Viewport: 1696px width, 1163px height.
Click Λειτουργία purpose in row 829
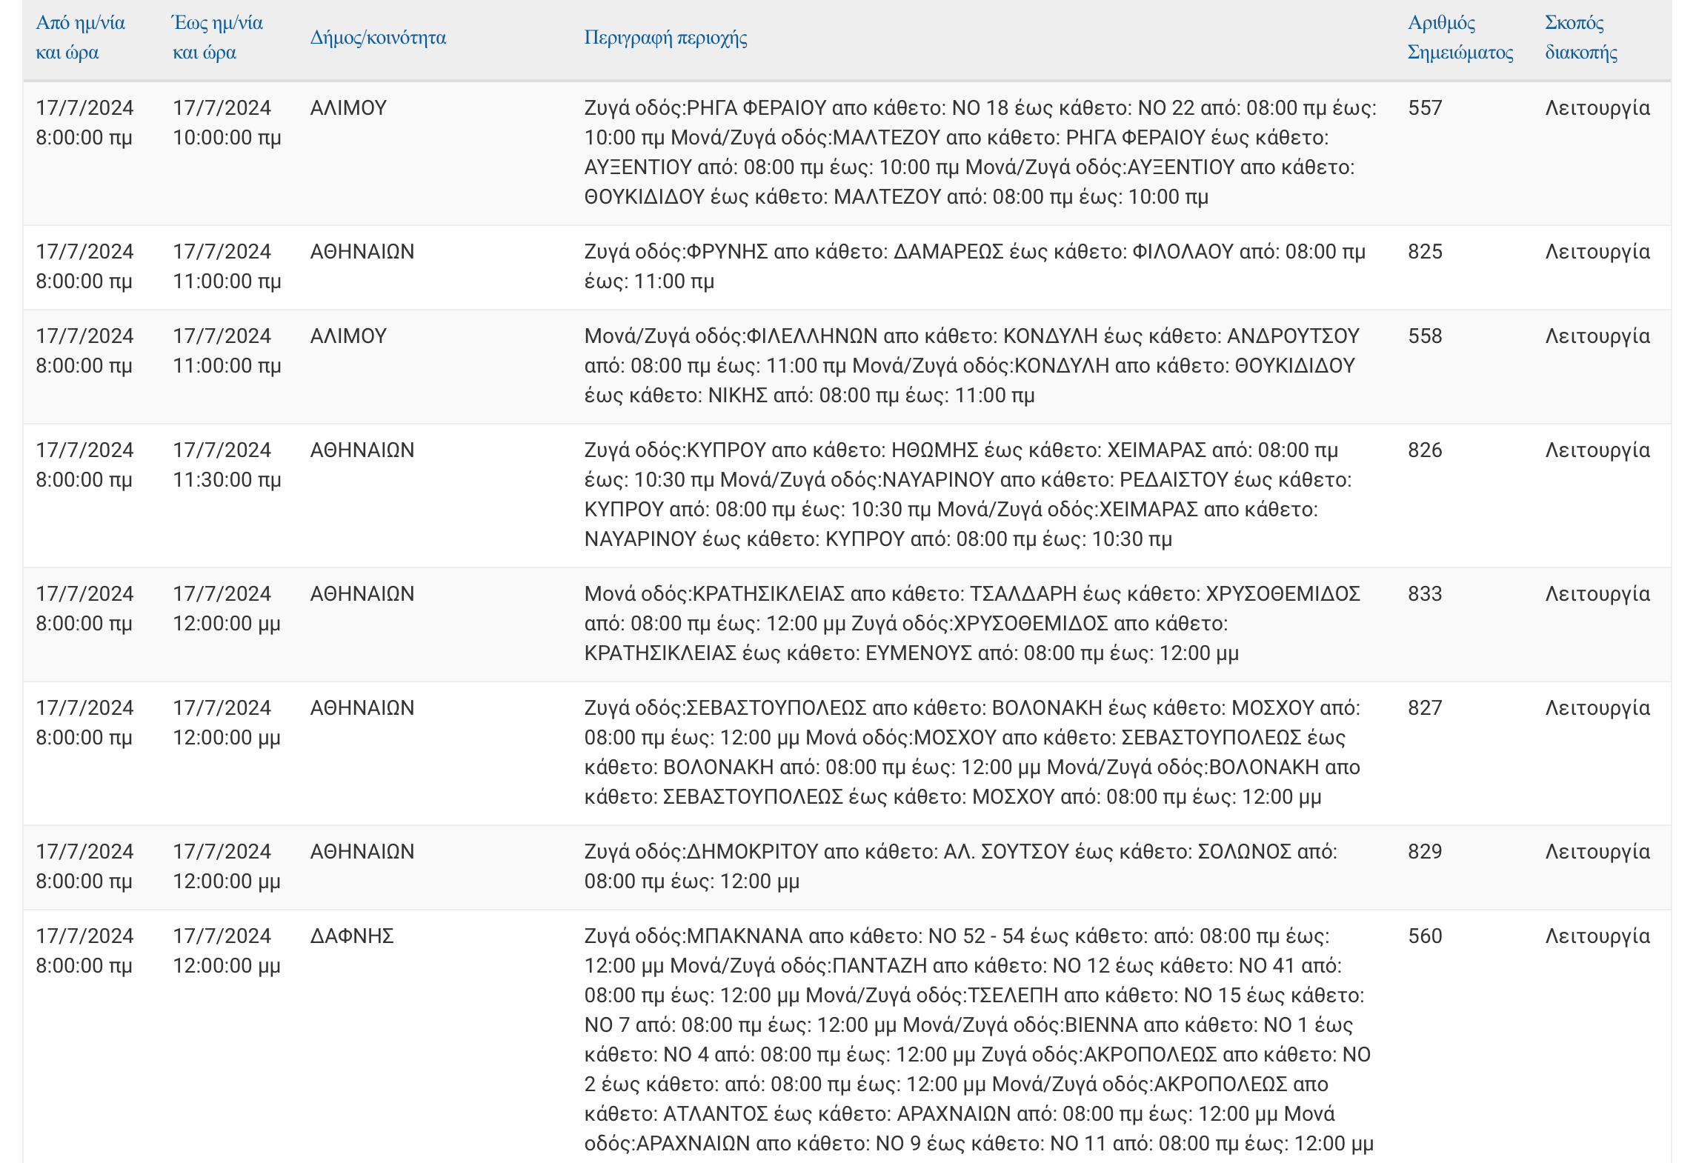pos(1597,852)
